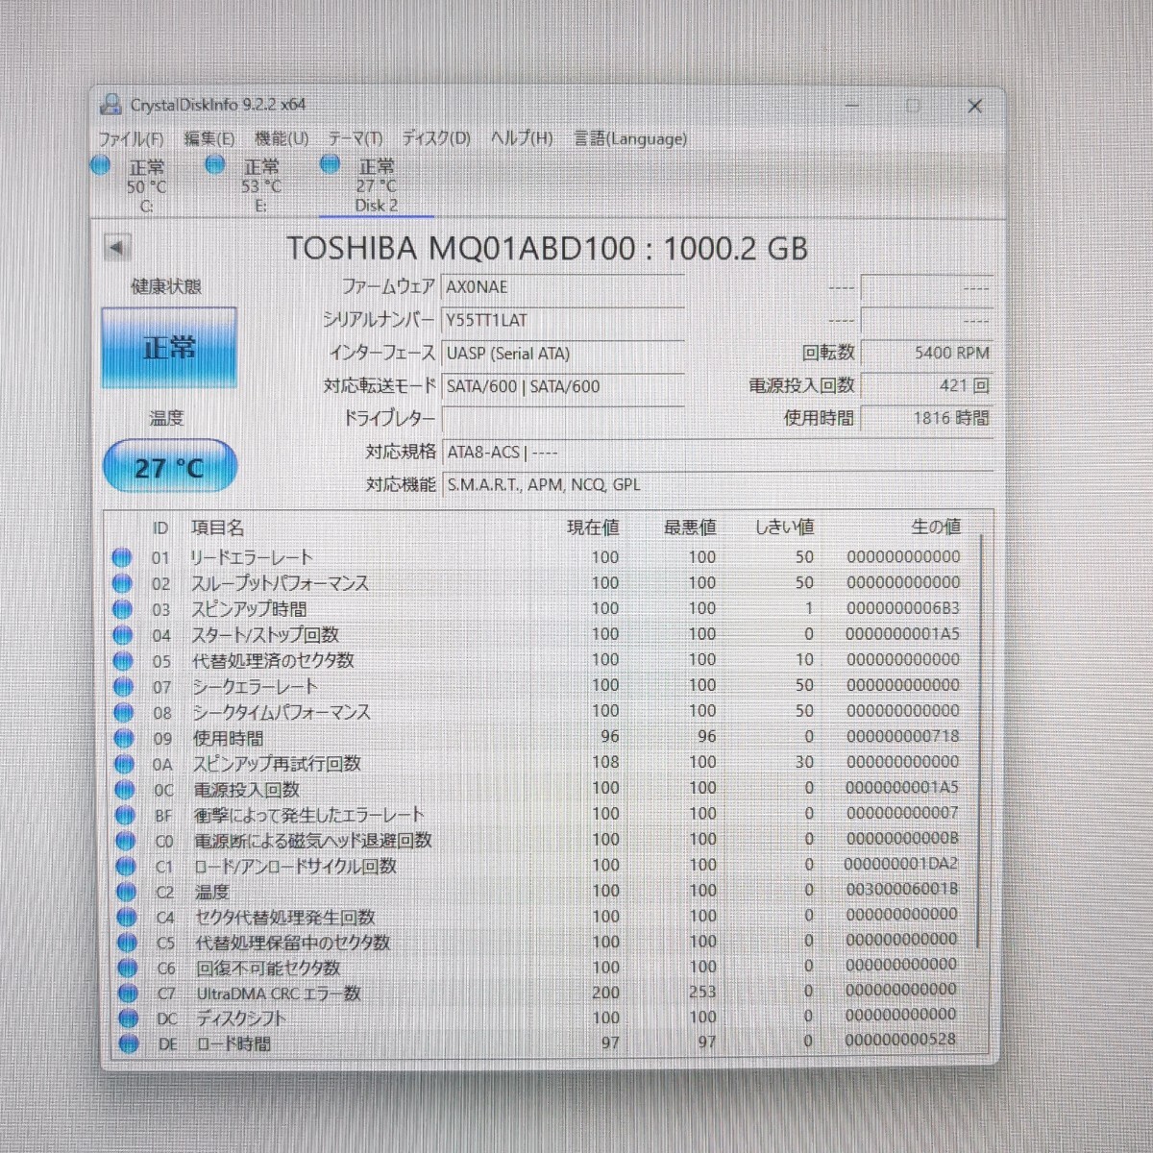Click status circle for attribute 04 スタート/ストップ回数
Image resolution: width=1153 pixels, height=1153 pixels.
click(x=122, y=635)
